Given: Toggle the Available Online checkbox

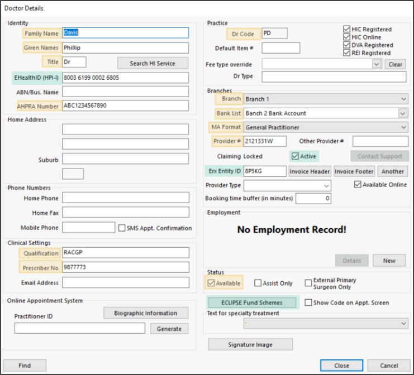Looking at the screenshot, I should pyautogui.click(x=358, y=185).
